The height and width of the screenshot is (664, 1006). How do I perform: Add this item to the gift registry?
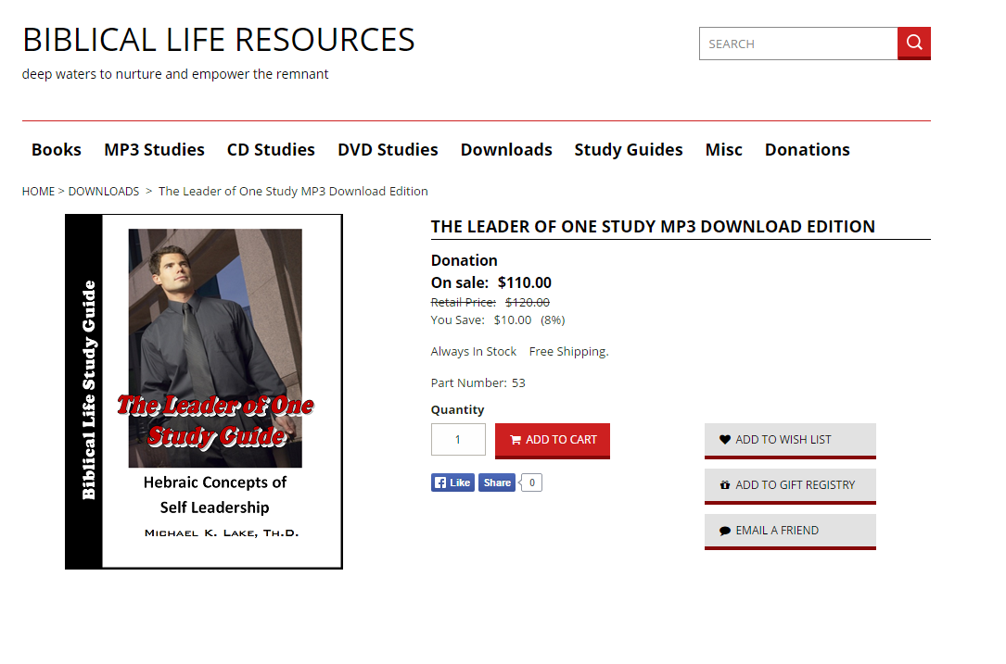coord(790,485)
